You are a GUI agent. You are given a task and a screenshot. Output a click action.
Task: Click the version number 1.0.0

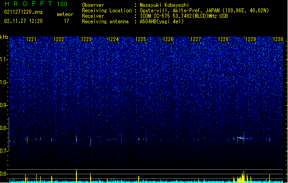tap(62, 4)
